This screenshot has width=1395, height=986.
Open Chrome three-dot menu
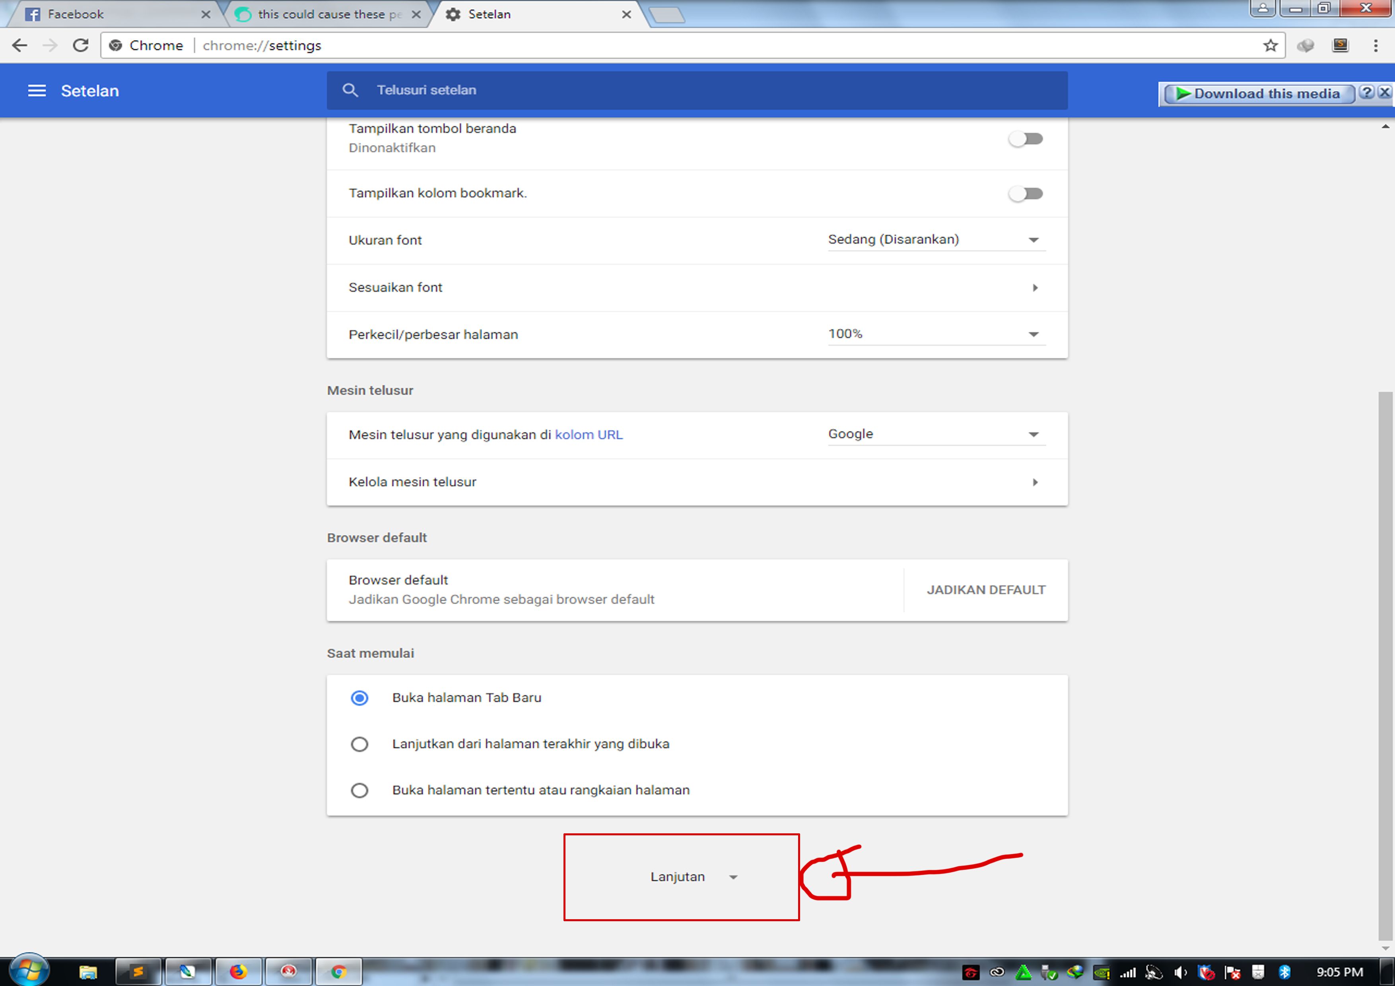1376,46
